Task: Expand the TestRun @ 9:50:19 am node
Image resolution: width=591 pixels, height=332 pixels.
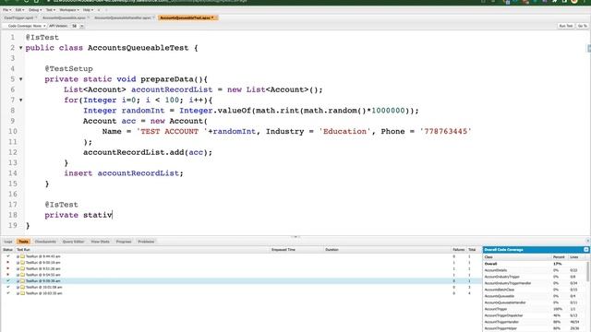Action: pos(18,262)
